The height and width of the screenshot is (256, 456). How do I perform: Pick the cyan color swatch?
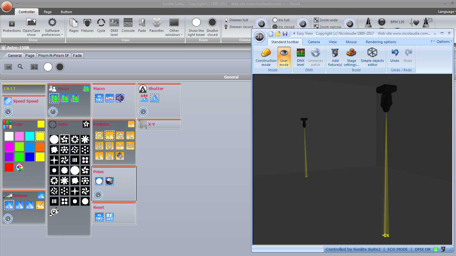click(30, 136)
